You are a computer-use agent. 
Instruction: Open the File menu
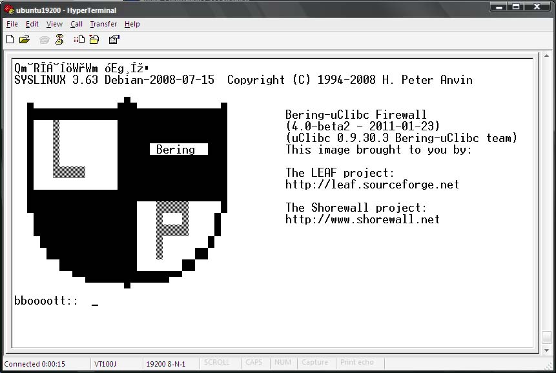pyautogui.click(x=12, y=24)
